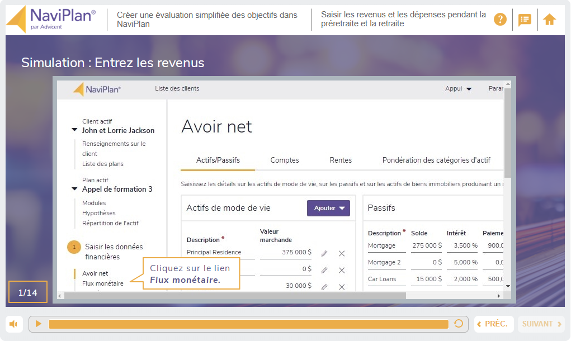
Task: Open the Hypothèses link
Action: click(98, 213)
